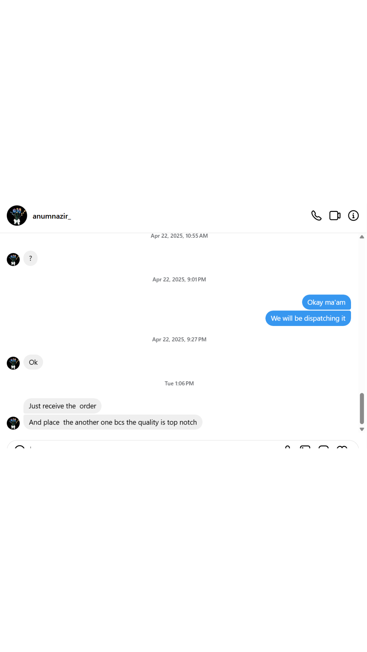Open the emoji picker in the message bar
367x652 pixels.
pos(20,447)
